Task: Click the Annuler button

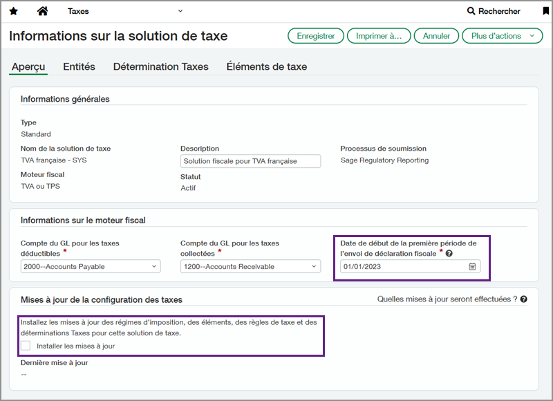Action: (436, 36)
